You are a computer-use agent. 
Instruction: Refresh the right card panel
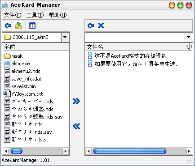click(x=91, y=26)
